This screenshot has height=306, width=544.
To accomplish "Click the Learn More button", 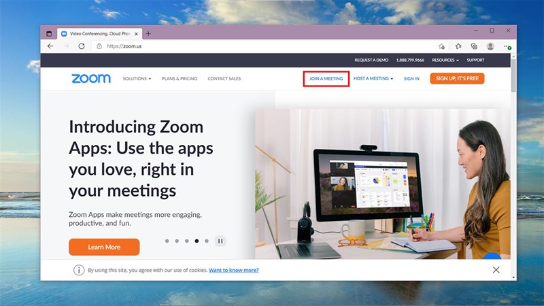I will tap(104, 247).
